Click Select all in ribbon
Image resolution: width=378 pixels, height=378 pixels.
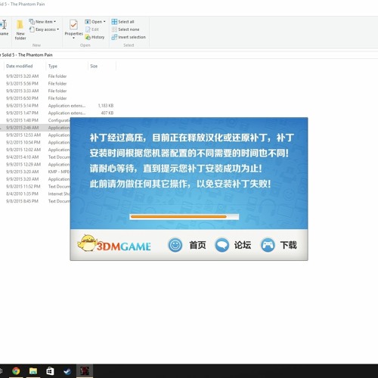(x=122, y=22)
